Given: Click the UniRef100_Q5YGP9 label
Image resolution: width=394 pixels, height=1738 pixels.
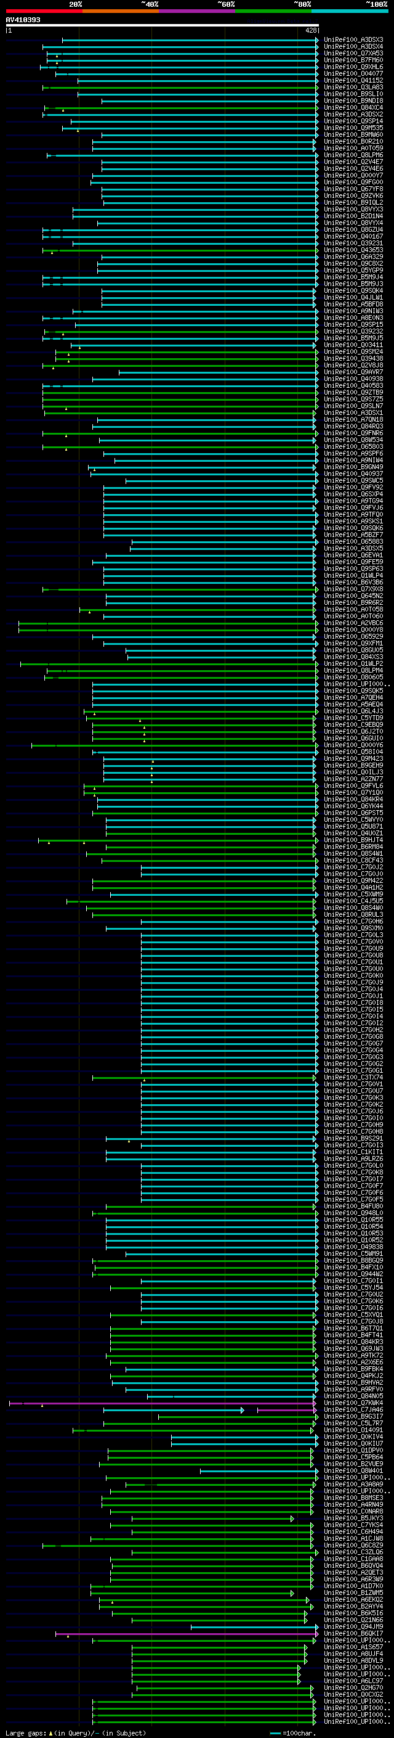Looking at the screenshot, I should (353, 271).
